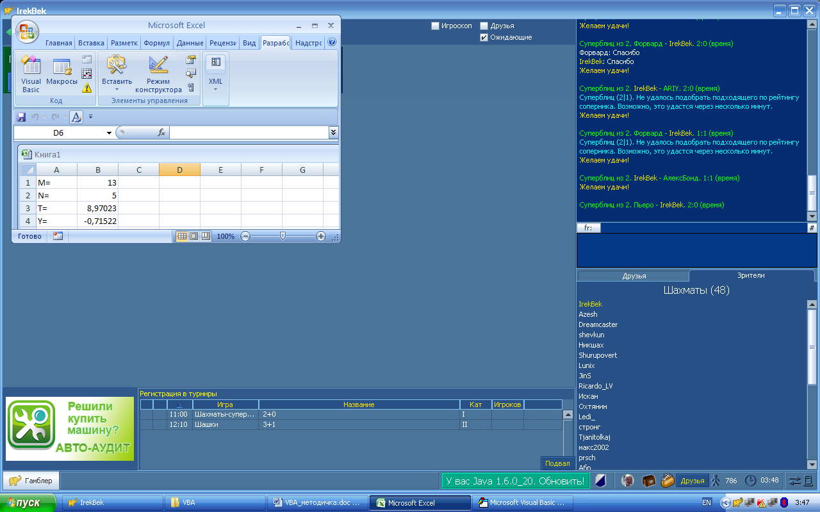Viewport: 820px width, 512px height.
Task: Click the chat input field
Action: (696, 251)
